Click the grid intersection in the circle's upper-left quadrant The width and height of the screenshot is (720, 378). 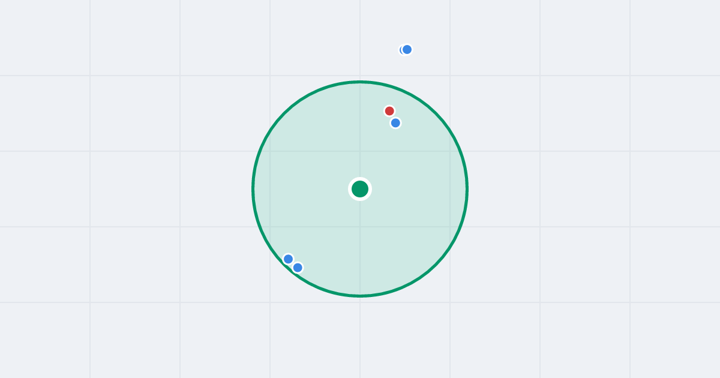tap(270, 151)
